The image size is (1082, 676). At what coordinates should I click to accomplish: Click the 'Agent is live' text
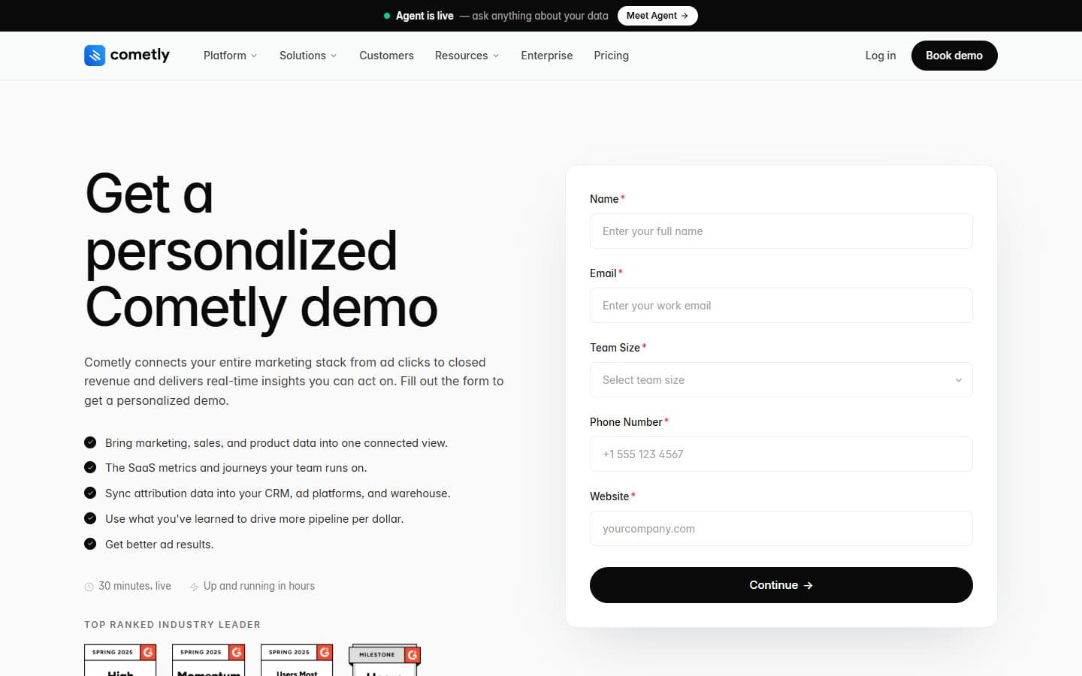[425, 16]
